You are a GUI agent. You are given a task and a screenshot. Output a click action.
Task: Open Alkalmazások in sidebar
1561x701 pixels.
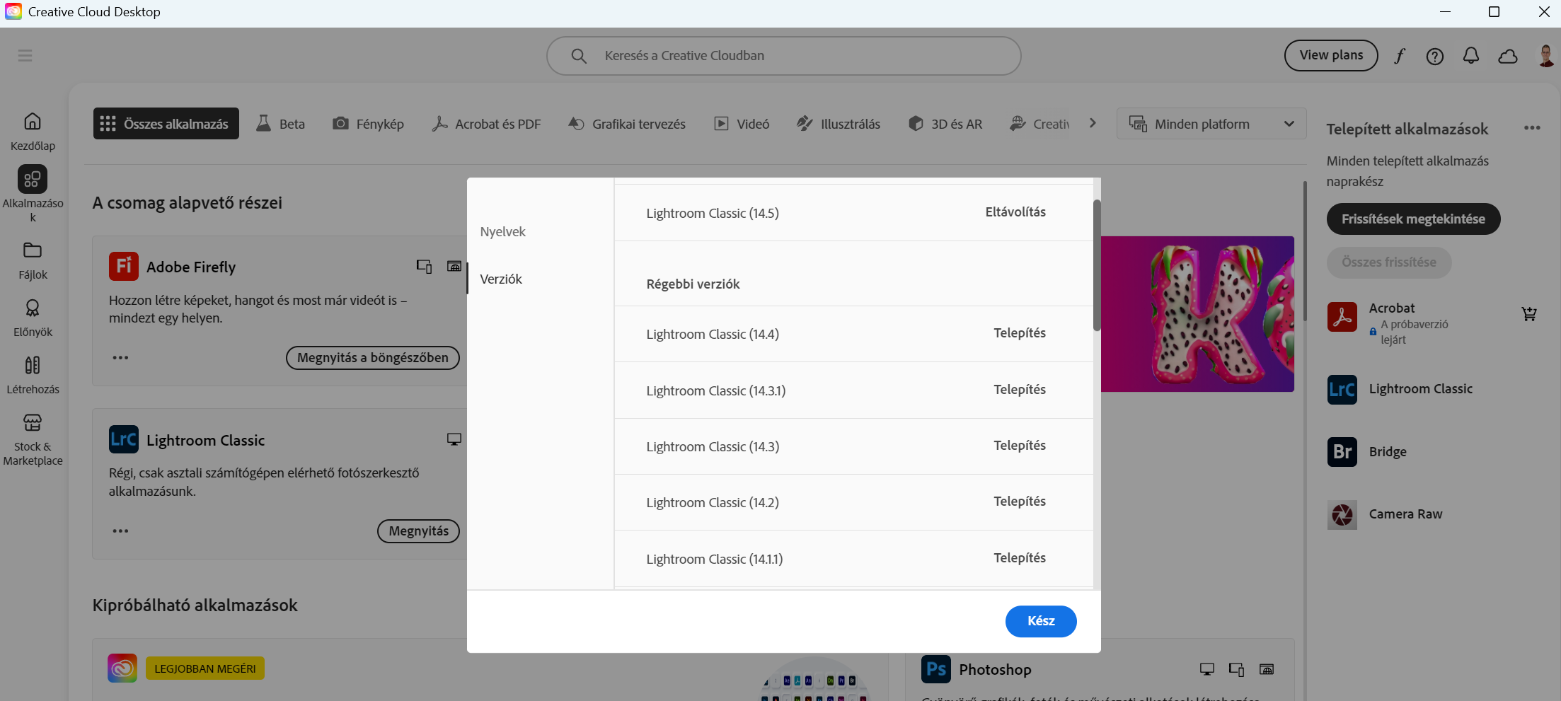33,194
